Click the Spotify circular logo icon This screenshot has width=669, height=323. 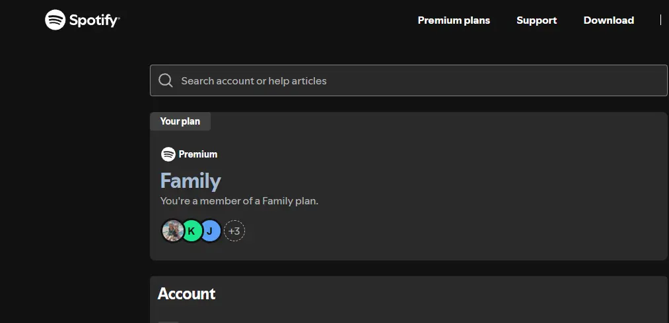tap(55, 20)
